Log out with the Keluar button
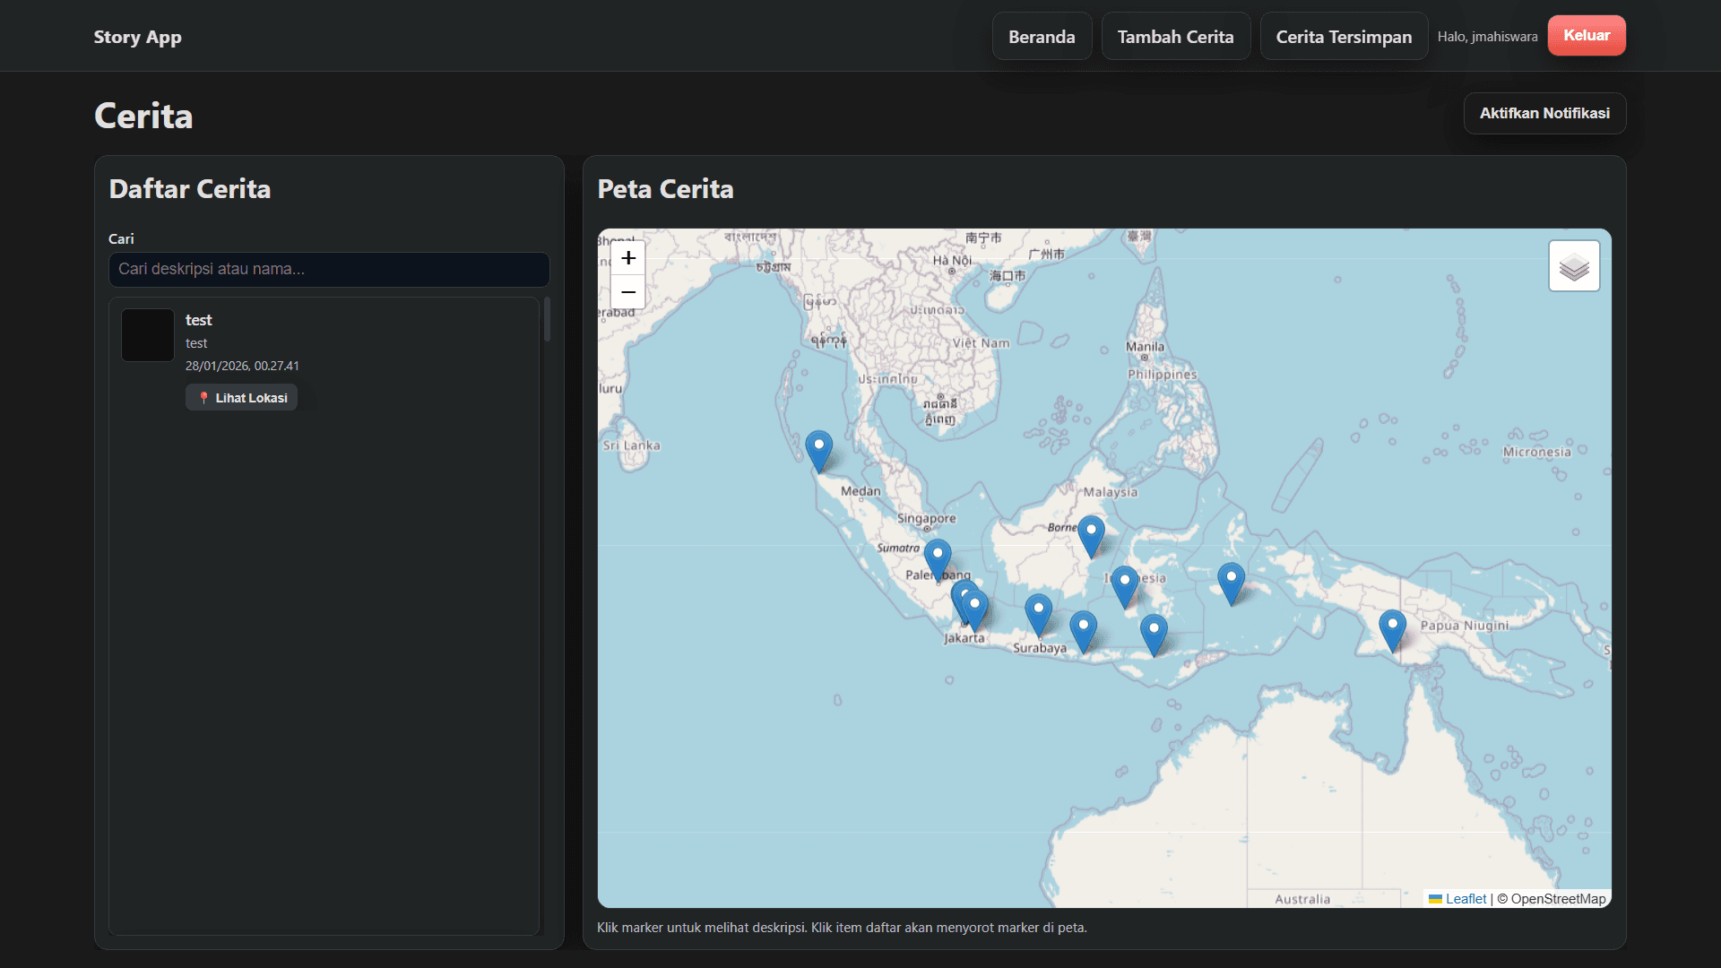 [1587, 36]
